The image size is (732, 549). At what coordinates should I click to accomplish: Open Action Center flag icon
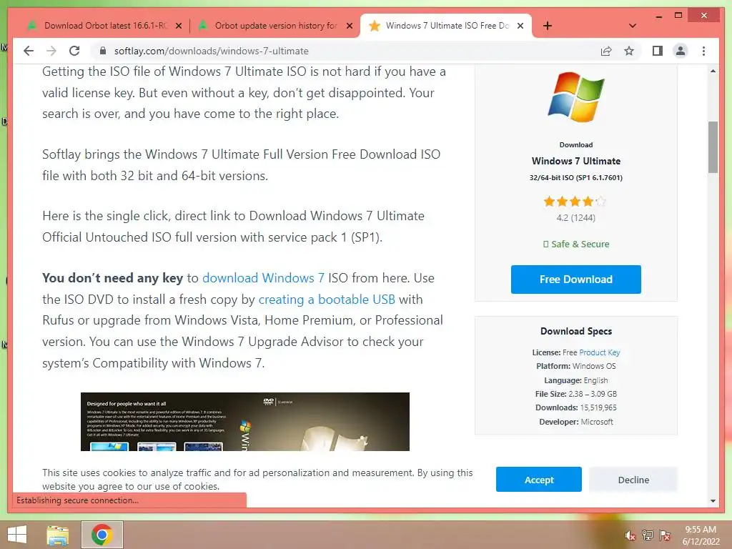click(665, 535)
